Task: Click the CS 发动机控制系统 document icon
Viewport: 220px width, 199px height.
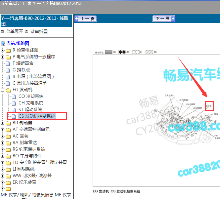Action: coord(14,116)
